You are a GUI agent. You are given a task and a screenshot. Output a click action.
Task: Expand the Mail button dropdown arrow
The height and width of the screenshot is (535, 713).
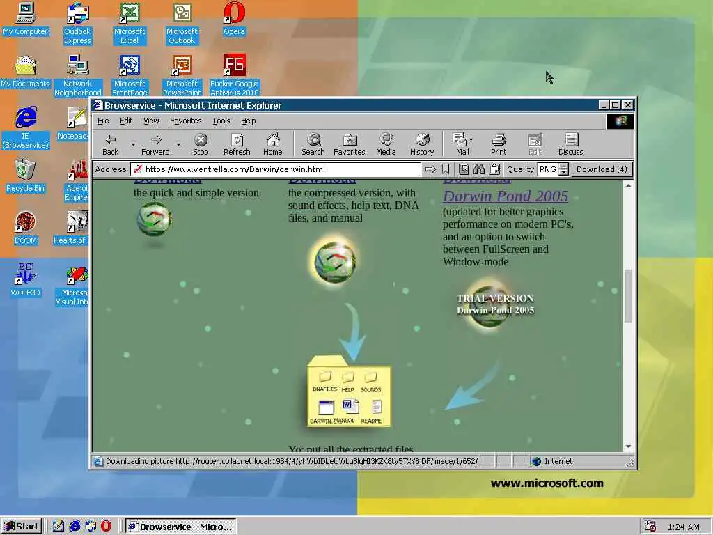[471, 139]
